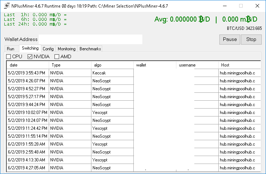Click the Last 1h earnings line
The height and width of the screenshot is (174, 266).
35,15
